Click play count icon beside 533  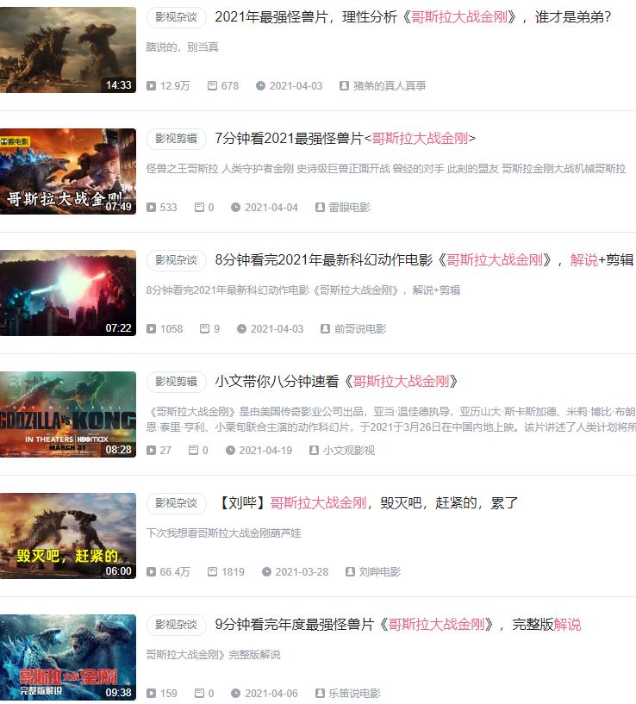click(151, 208)
